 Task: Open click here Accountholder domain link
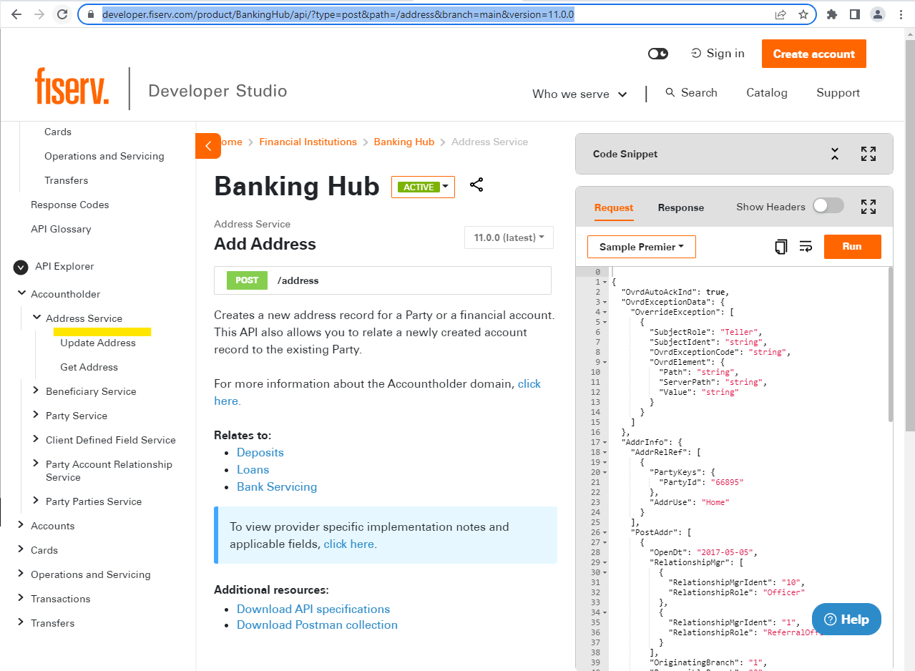point(529,384)
